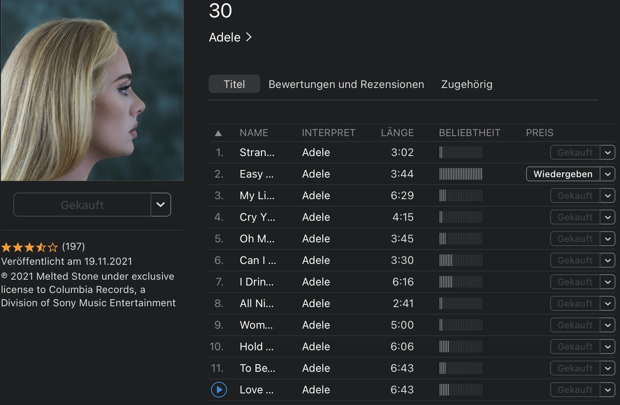
Task: Sort tracks by LÄNGE column header
Action: pos(397,133)
